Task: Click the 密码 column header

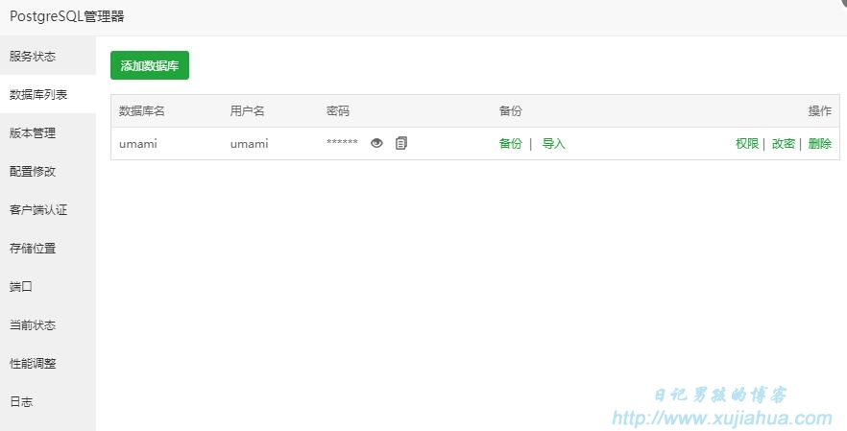Action: (338, 110)
